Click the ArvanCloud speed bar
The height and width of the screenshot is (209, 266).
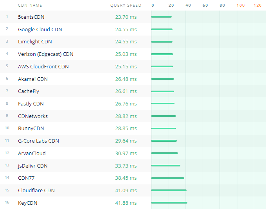coord(165,153)
